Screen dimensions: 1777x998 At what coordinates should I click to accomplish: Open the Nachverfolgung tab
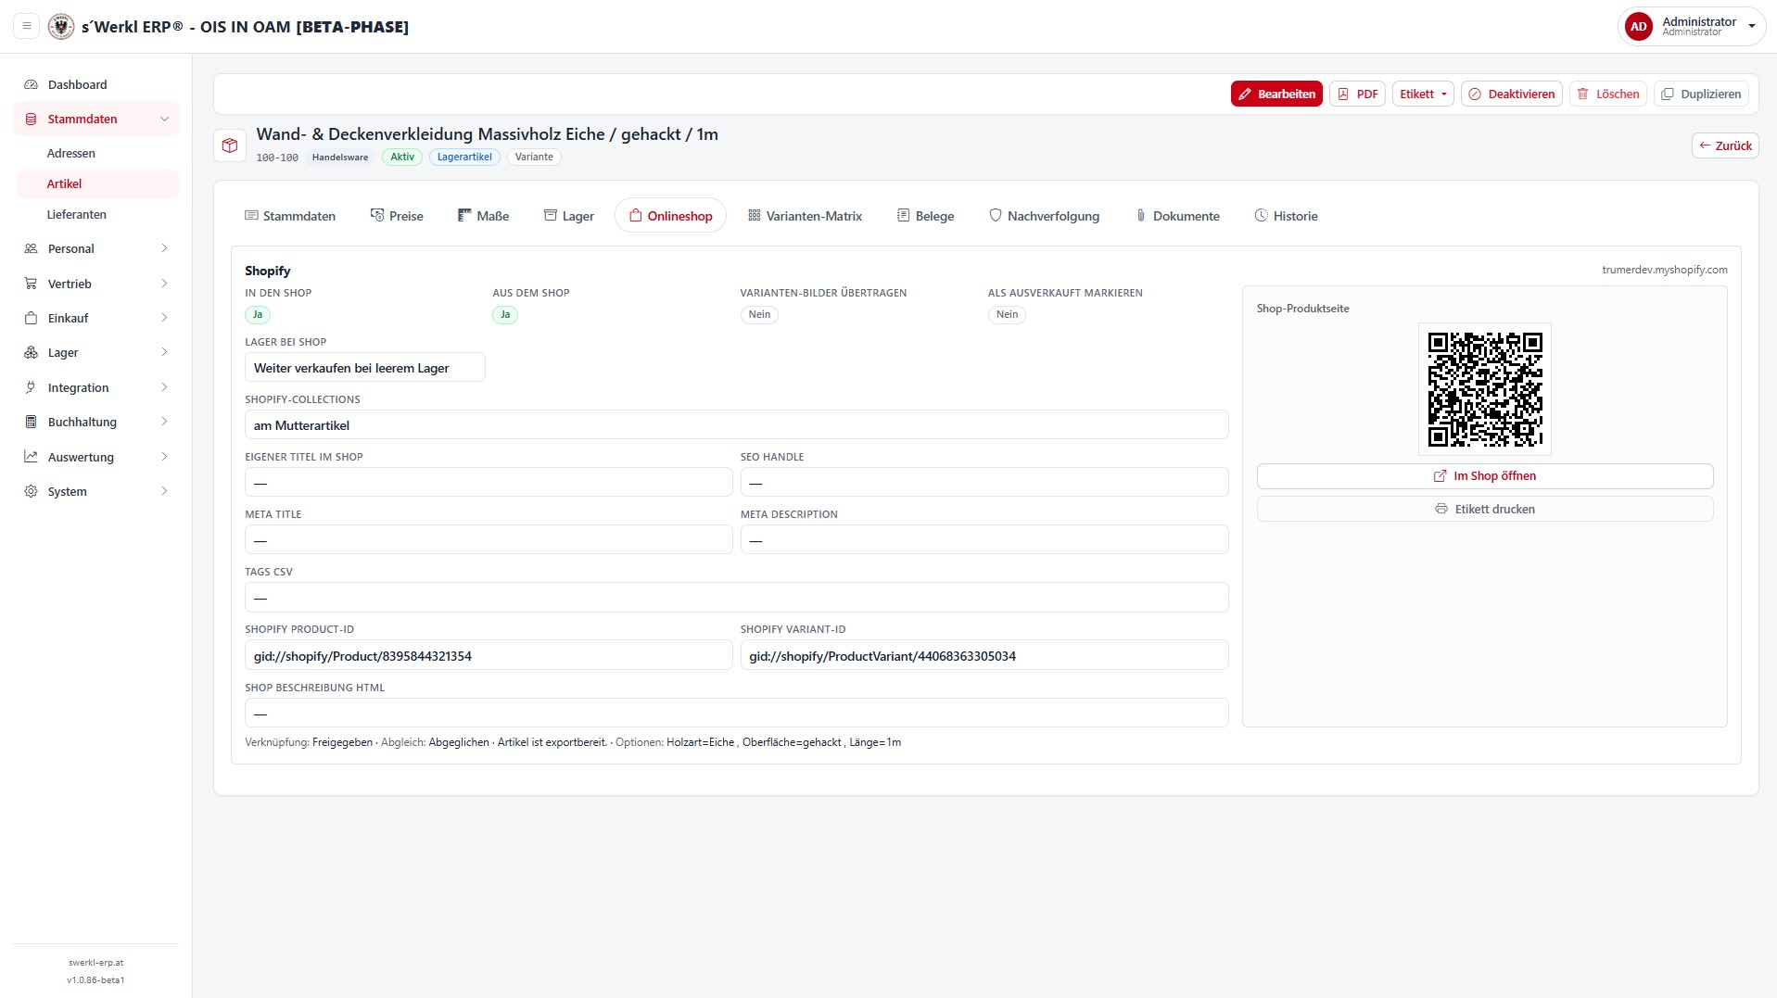1044,216
